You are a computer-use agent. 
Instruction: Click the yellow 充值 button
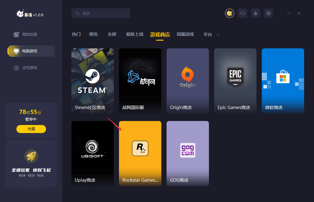click(x=31, y=129)
